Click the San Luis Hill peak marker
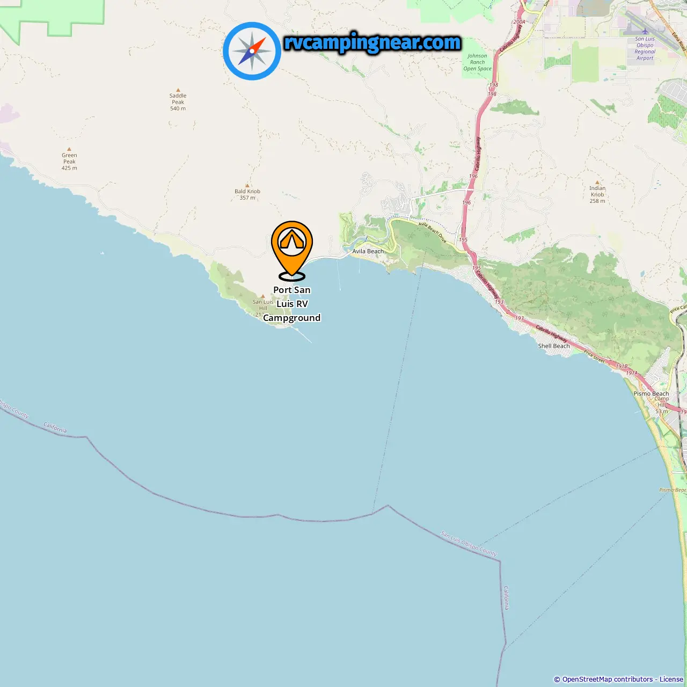This screenshot has height=687, width=687. coord(263,296)
